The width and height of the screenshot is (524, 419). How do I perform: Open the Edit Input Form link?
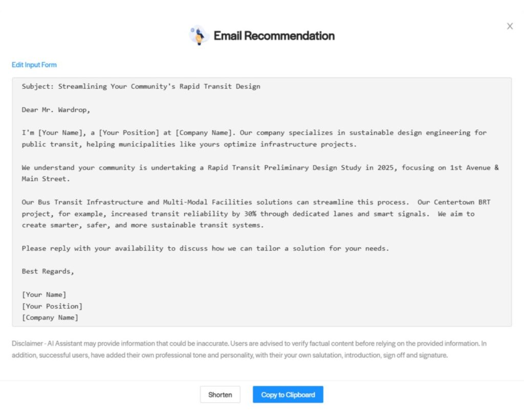tap(34, 65)
